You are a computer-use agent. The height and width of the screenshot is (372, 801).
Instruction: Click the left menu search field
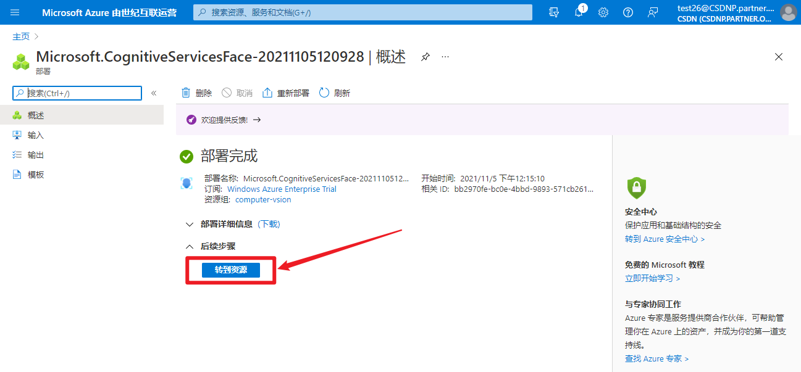pyautogui.click(x=77, y=93)
